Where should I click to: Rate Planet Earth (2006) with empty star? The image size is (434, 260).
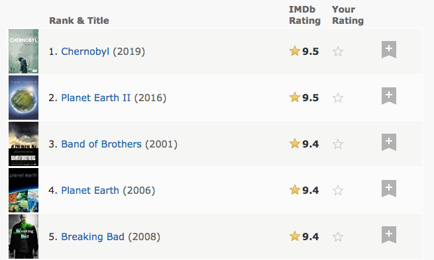coord(338,190)
